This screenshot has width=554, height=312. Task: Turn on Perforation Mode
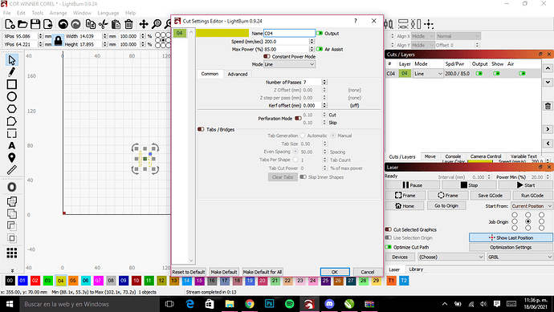[298, 118]
